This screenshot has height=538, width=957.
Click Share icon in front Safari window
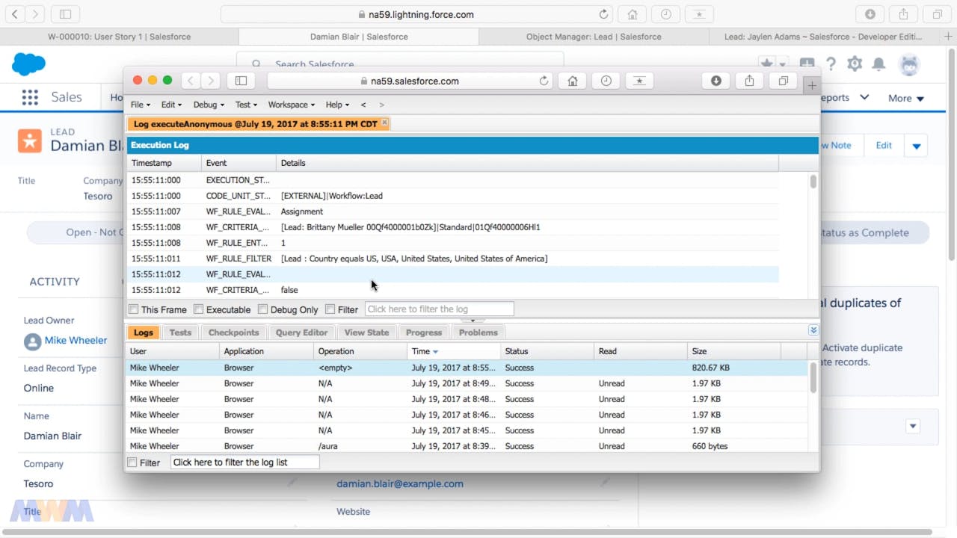tap(749, 81)
